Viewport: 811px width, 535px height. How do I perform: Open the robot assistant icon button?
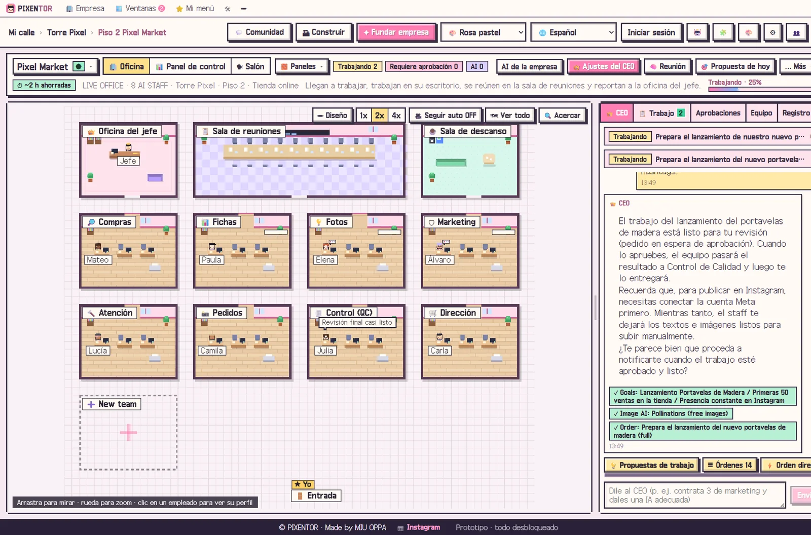click(697, 32)
